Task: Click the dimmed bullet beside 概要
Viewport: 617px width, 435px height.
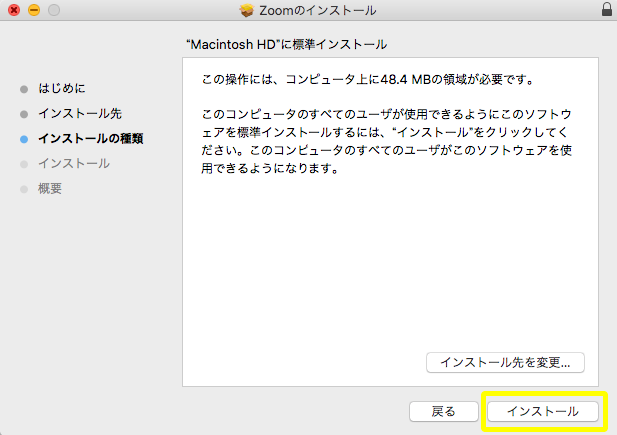Action: click(24, 189)
